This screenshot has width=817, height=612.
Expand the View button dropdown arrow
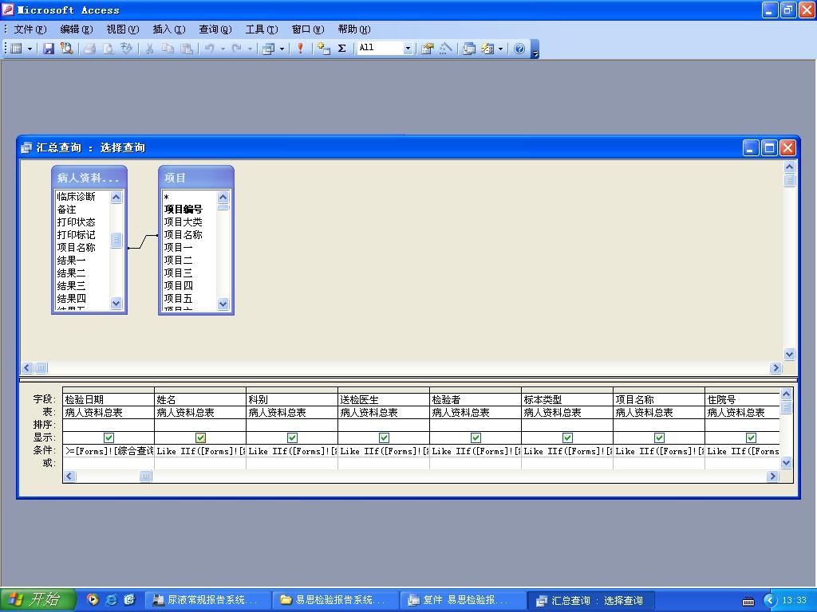30,49
